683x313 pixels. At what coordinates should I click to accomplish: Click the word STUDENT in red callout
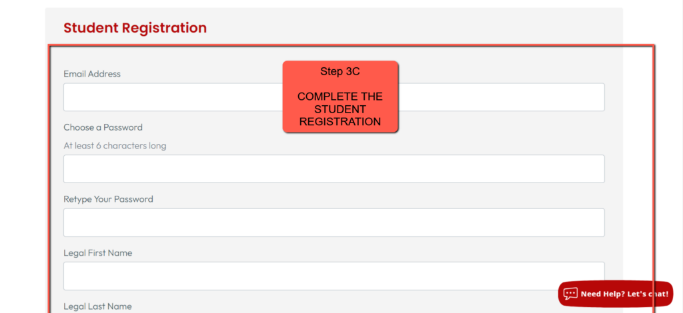pos(340,109)
